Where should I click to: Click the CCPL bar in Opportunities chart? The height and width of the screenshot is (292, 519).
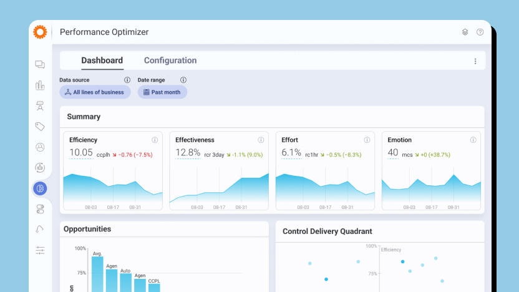coord(154,288)
